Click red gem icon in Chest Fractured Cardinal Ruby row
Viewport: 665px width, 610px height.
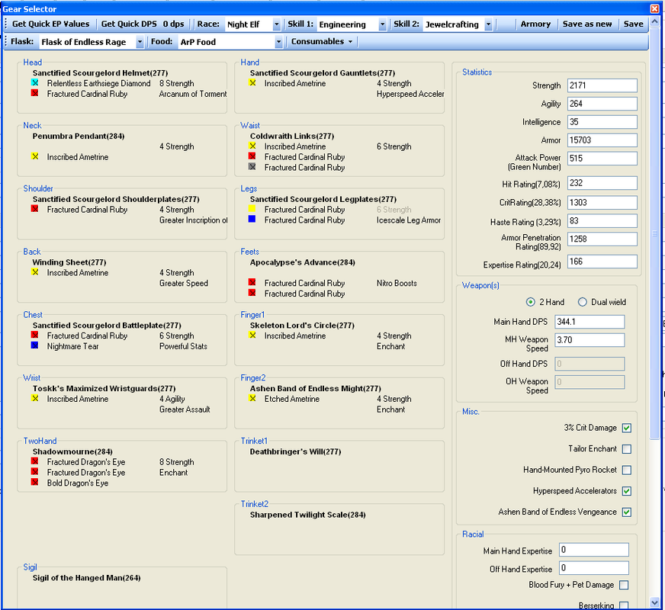(x=35, y=335)
